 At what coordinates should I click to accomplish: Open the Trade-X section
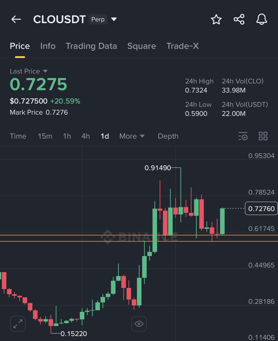click(x=182, y=46)
